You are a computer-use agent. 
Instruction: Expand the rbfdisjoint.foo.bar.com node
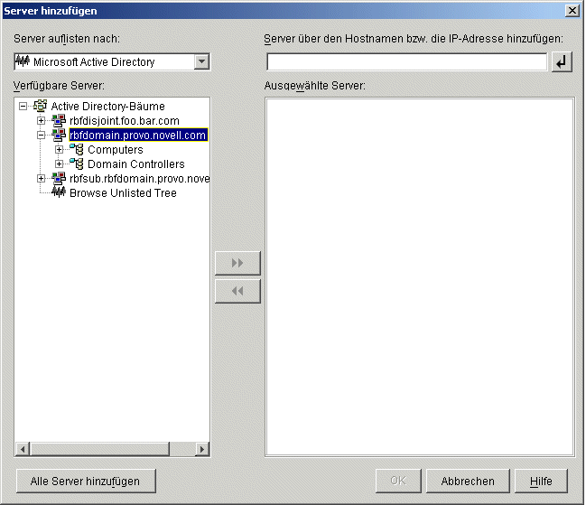point(42,121)
